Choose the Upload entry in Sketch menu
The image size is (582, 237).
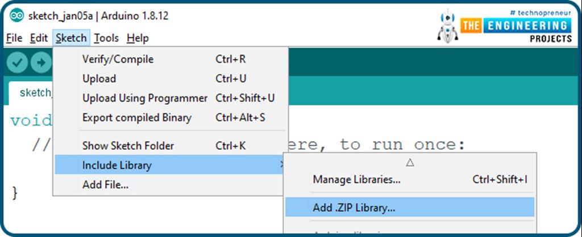pyautogui.click(x=99, y=78)
